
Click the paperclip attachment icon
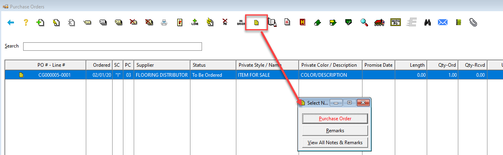[x=473, y=23]
